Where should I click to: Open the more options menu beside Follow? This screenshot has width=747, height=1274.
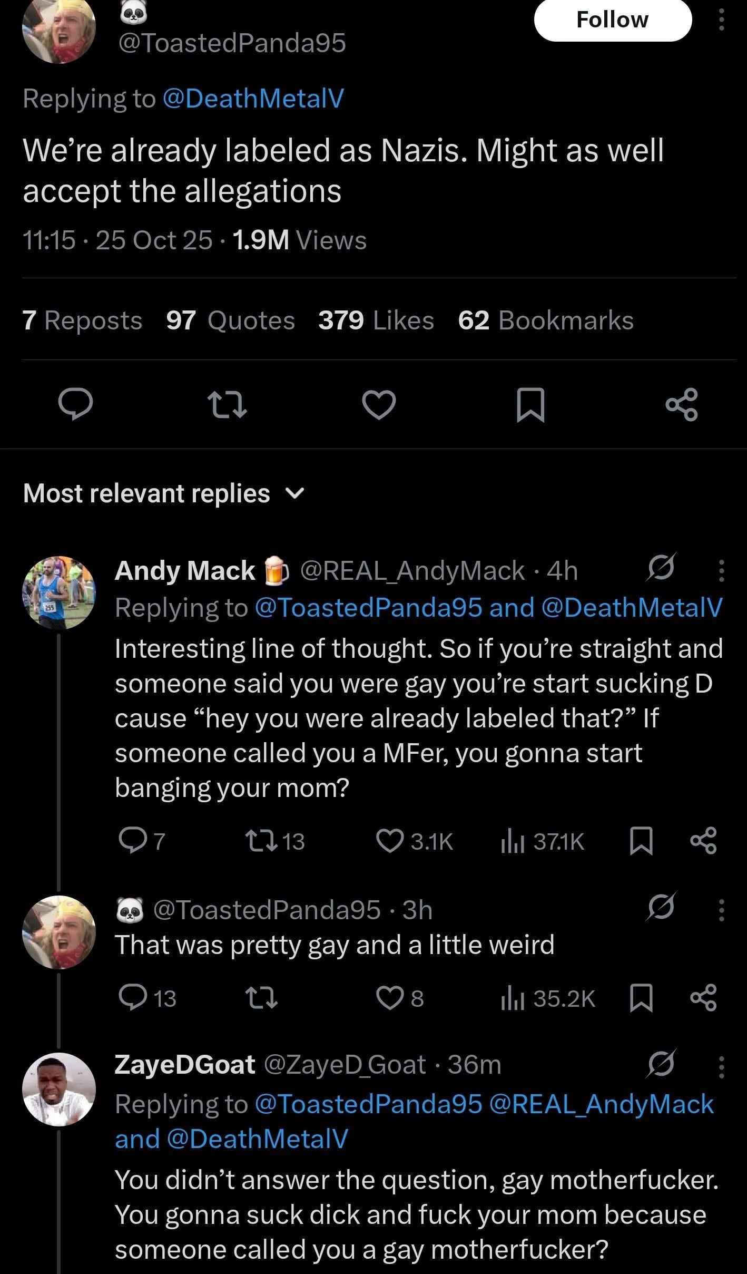(722, 20)
